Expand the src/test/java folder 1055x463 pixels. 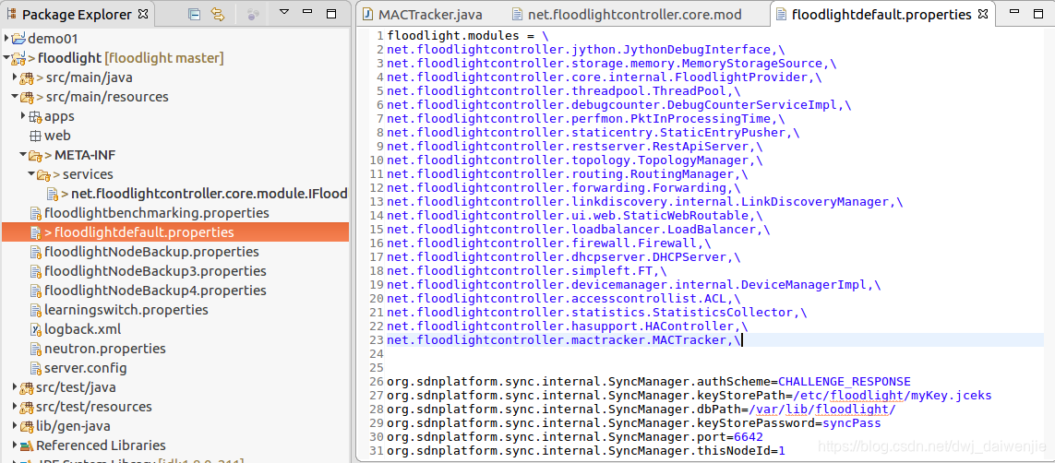click(x=15, y=387)
